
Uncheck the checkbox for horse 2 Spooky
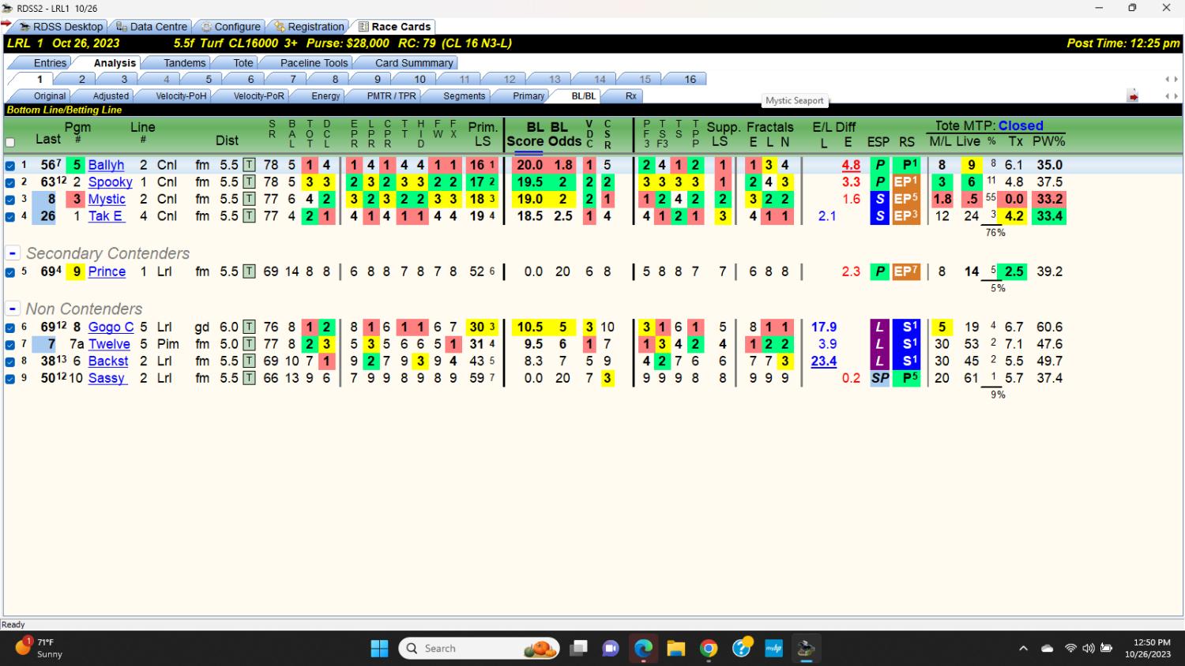[10, 182]
